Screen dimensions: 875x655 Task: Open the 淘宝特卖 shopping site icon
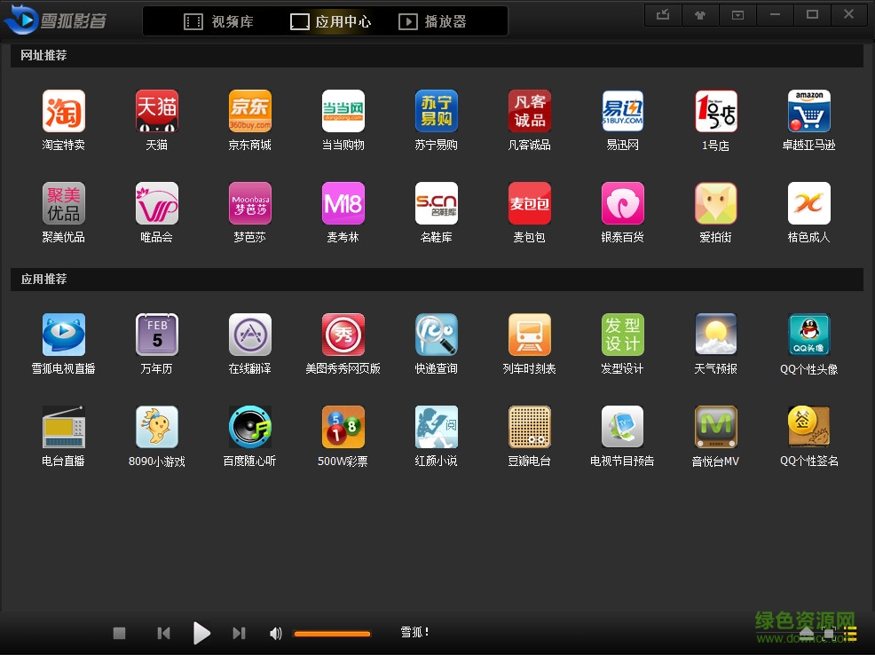(64, 112)
